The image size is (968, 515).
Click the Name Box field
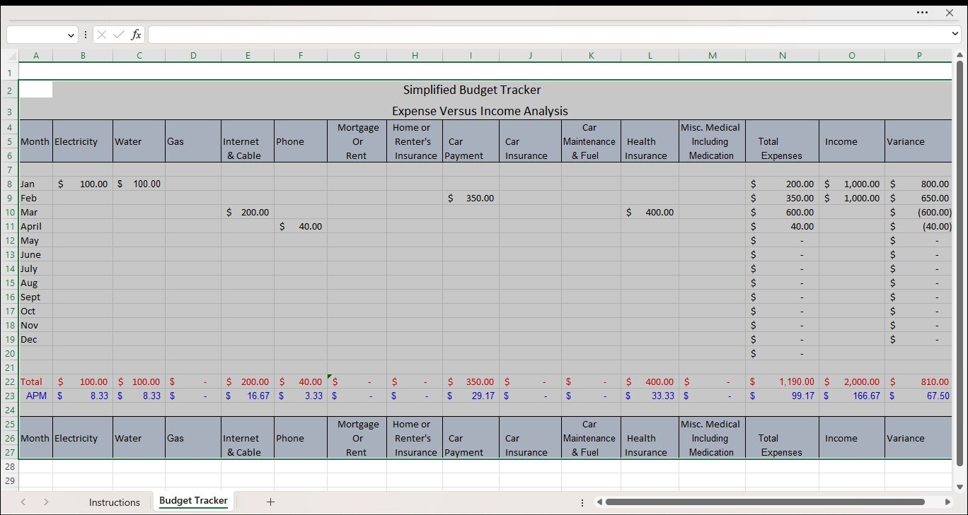[x=37, y=35]
